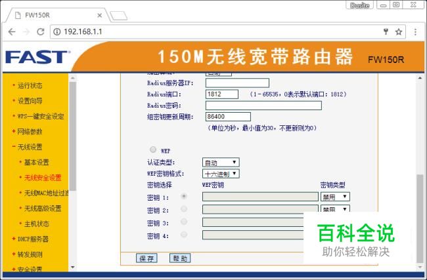Reload the page with refresh icon
The height and width of the screenshot is (280, 427).
(x=41, y=32)
